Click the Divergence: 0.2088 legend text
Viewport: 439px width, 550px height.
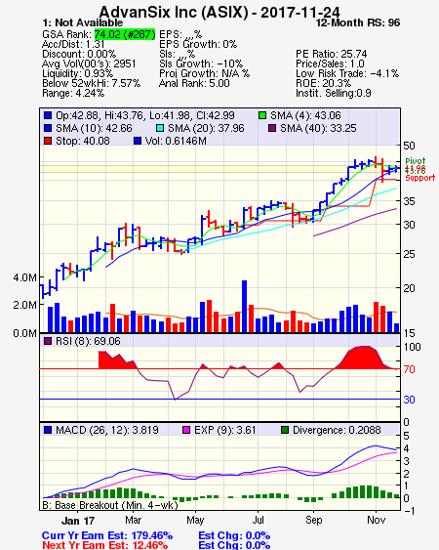point(337,430)
